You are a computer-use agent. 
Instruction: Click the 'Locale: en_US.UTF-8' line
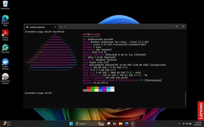pos(95,83)
